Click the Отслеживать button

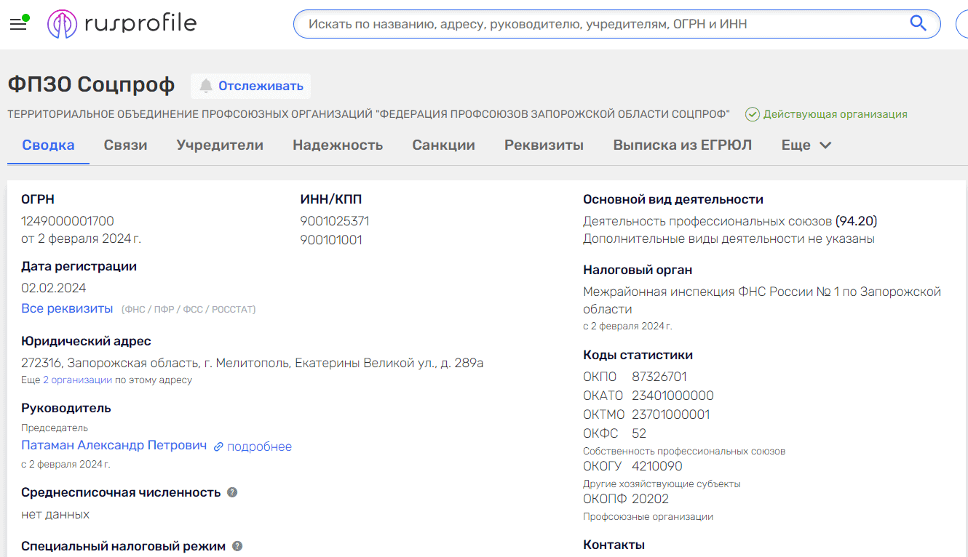(251, 86)
